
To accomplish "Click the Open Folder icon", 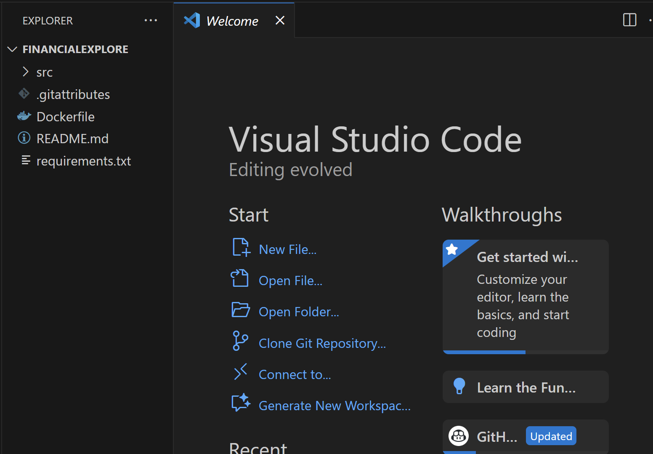I will (241, 310).
